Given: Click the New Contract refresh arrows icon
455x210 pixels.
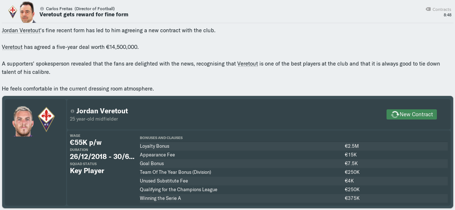Looking at the screenshot, I should coord(395,114).
